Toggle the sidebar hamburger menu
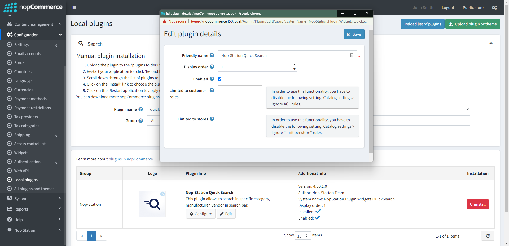The image size is (509, 246). (x=74, y=8)
